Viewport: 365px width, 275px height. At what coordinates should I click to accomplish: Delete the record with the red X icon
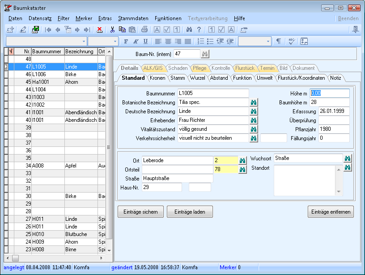pyautogui.click(x=100, y=30)
